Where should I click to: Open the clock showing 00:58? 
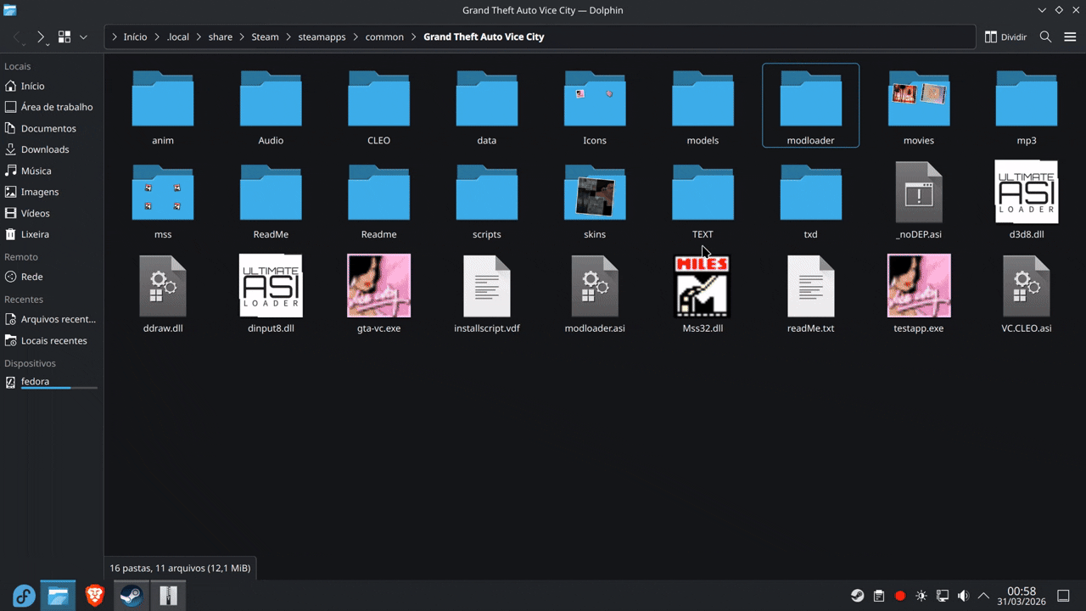[x=1022, y=596]
